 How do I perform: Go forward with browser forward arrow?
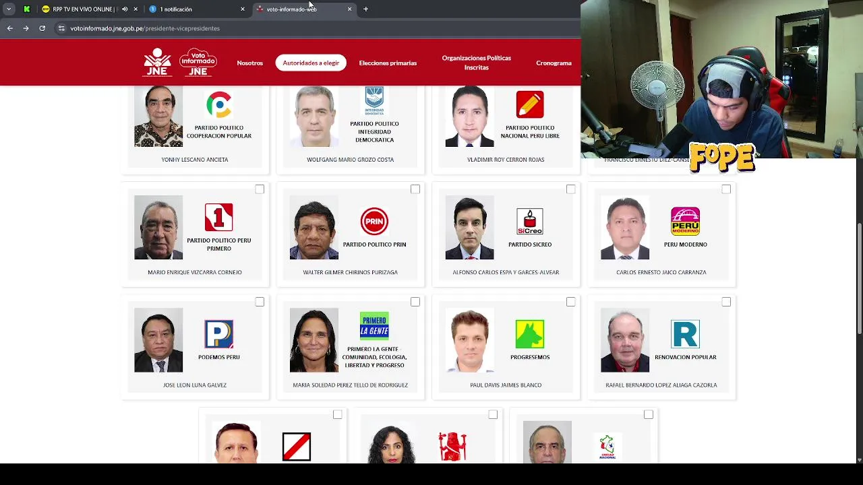[26, 28]
